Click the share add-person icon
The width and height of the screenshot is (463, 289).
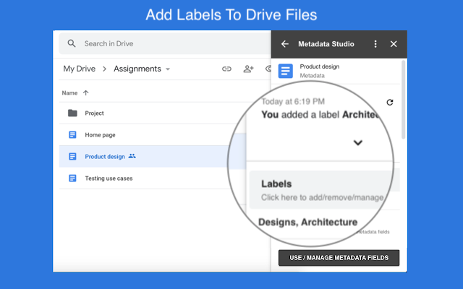click(248, 69)
